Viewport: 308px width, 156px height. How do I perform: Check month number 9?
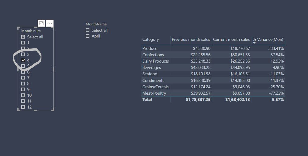click(x=23, y=89)
